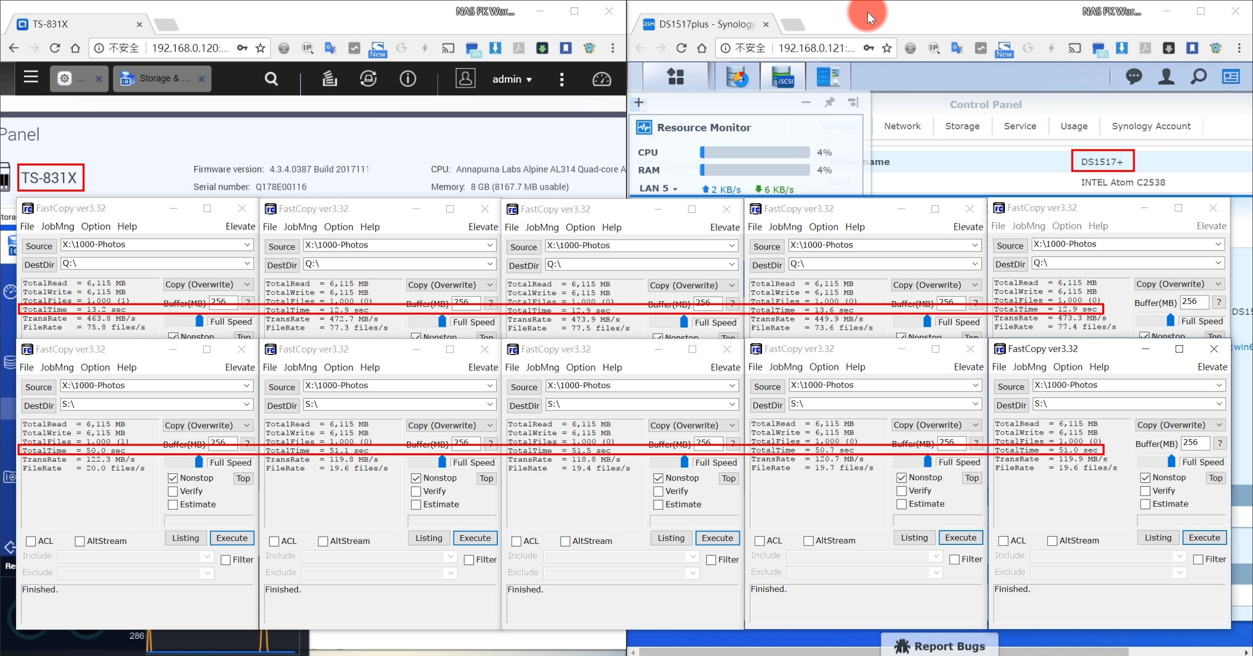Open the Synology notifications chat bubble icon
Viewport: 1253px width, 656px height.
pyautogui.click(x=1134, y=77)
